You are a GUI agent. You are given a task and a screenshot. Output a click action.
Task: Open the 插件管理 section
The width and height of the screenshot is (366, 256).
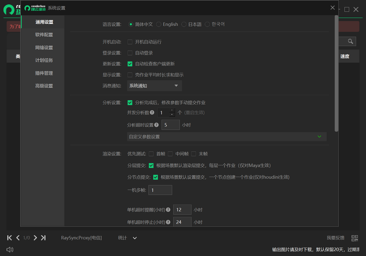pos(44,73)
